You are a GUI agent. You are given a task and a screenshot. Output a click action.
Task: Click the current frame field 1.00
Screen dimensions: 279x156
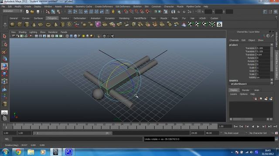tap(225, 127)
